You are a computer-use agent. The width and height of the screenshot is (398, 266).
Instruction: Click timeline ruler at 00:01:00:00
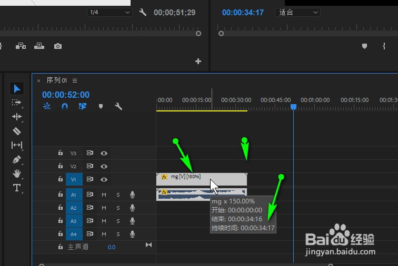[315, 100]
